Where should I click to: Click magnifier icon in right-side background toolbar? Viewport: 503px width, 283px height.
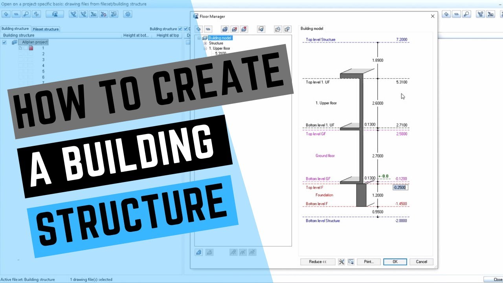pos(466,14)
